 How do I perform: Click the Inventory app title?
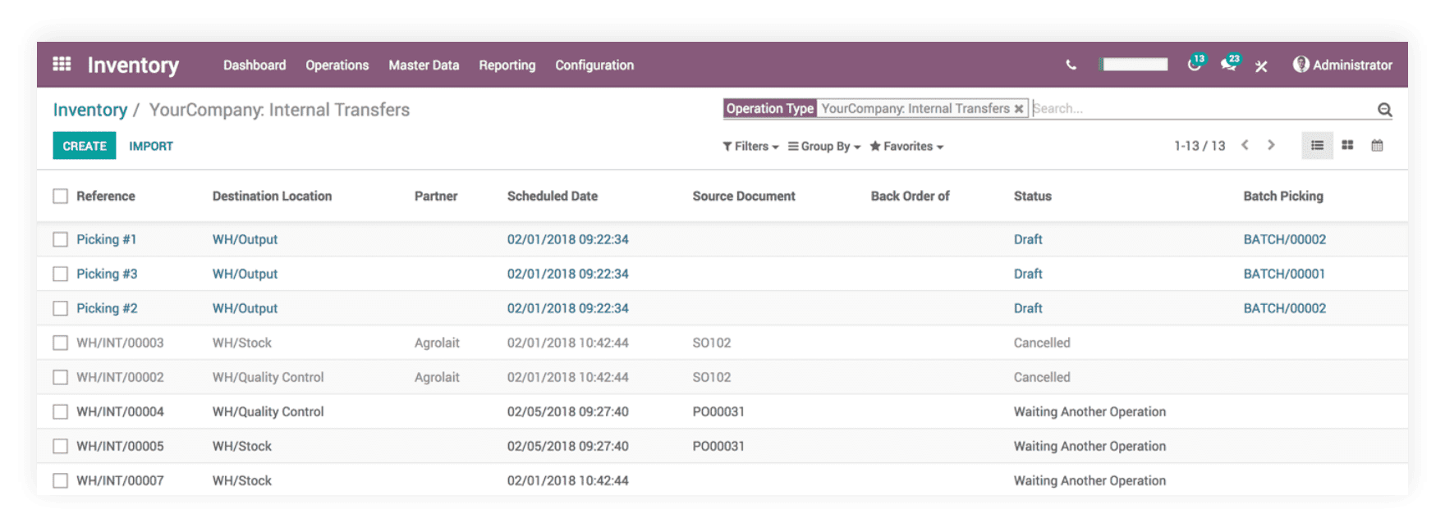coord(133,65)
